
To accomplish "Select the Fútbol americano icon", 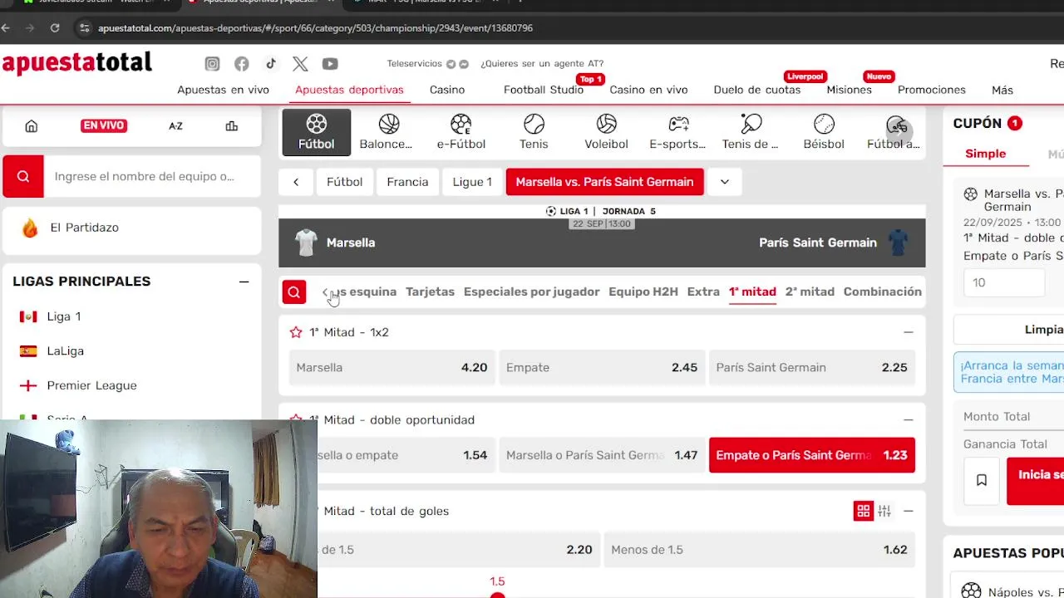I will pyautogui.click(x=894, y=132).
